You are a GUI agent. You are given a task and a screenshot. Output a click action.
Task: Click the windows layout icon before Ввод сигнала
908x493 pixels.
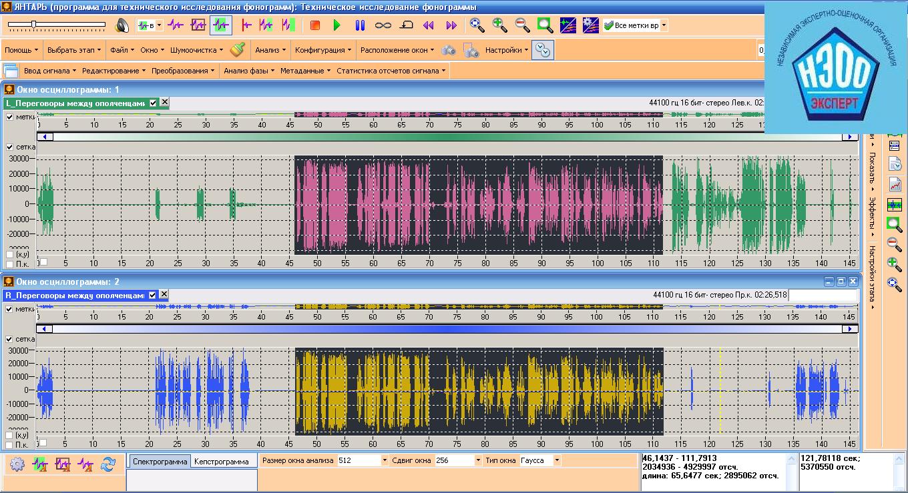[x=11, y=71]
